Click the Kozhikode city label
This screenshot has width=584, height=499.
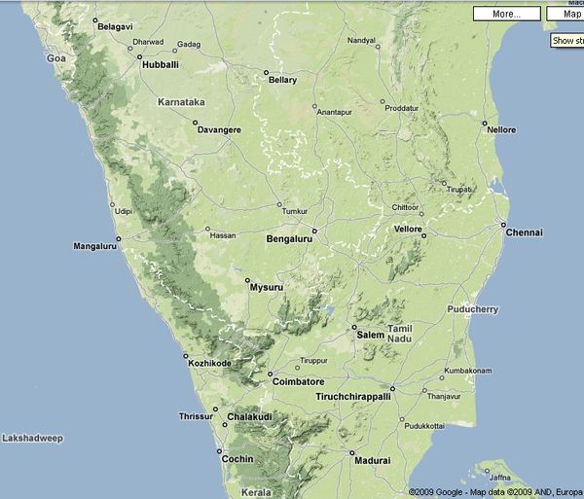(x=209, y=363)
